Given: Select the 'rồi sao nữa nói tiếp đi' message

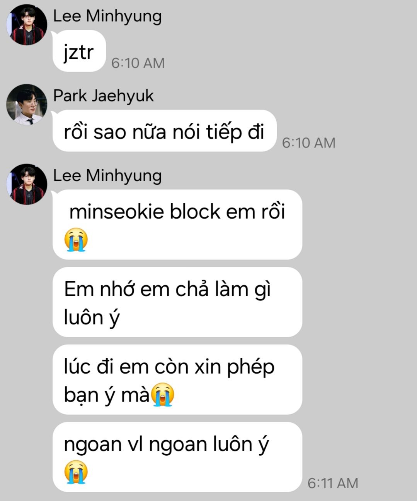Looking at the screenshot, I should point(165,131).
